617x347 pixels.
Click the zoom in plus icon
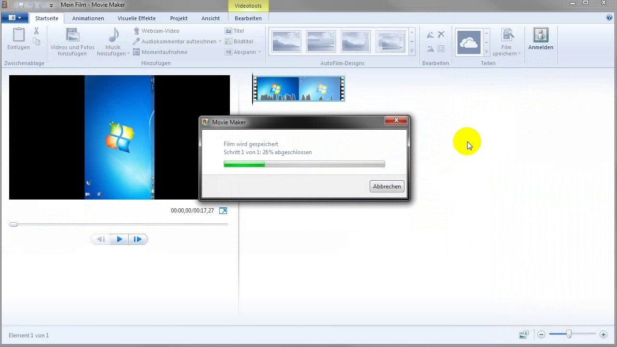pyautogui.click(x=603, y=334)
